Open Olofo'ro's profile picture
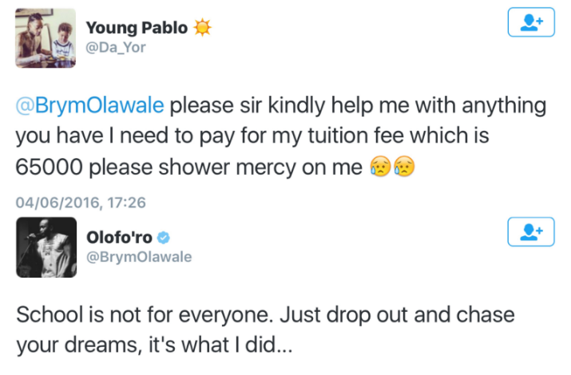 (45, 245)
